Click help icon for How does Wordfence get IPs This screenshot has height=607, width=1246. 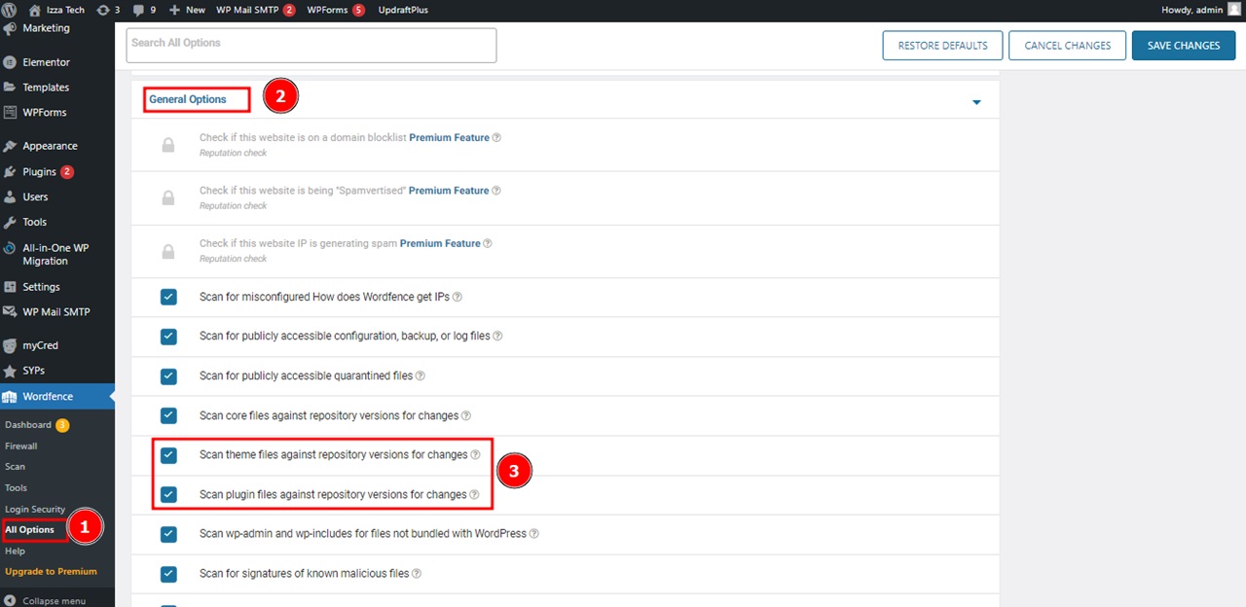coord(458,297)
